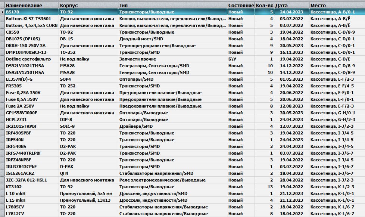Select the C8550 name cell
Viewport: 365px width, 217px height.
click(x=32, y=32)
